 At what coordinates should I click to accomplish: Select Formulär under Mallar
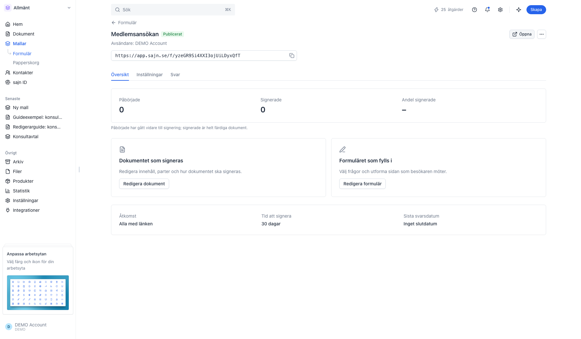click(22, 54)
